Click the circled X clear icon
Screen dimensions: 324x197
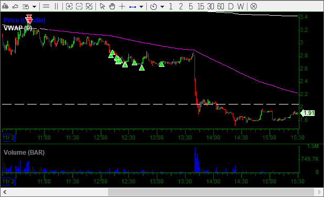click(x=254, y=7)
